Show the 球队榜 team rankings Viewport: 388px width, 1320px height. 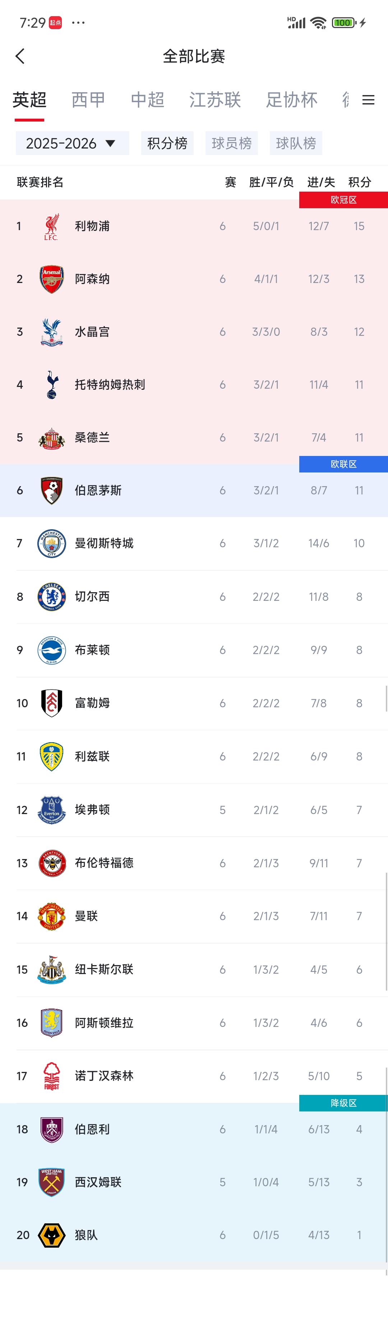point(296,143)
